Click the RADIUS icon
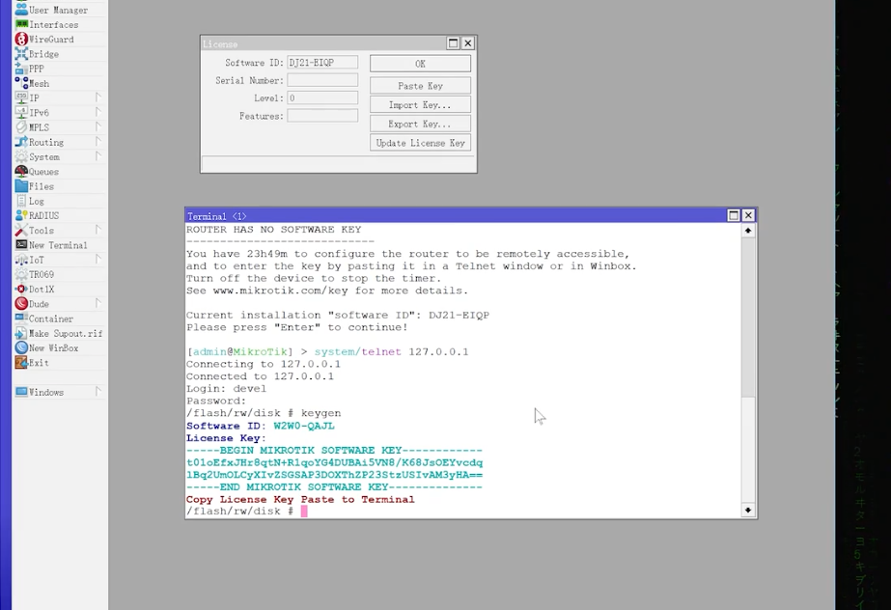This screenshot has height=610, width=891. pos(21,216)
